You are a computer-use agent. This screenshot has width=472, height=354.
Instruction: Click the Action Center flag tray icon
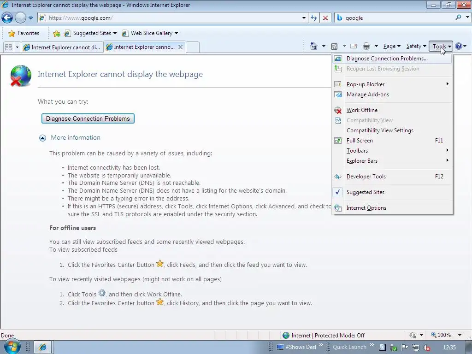pos(405,348)
